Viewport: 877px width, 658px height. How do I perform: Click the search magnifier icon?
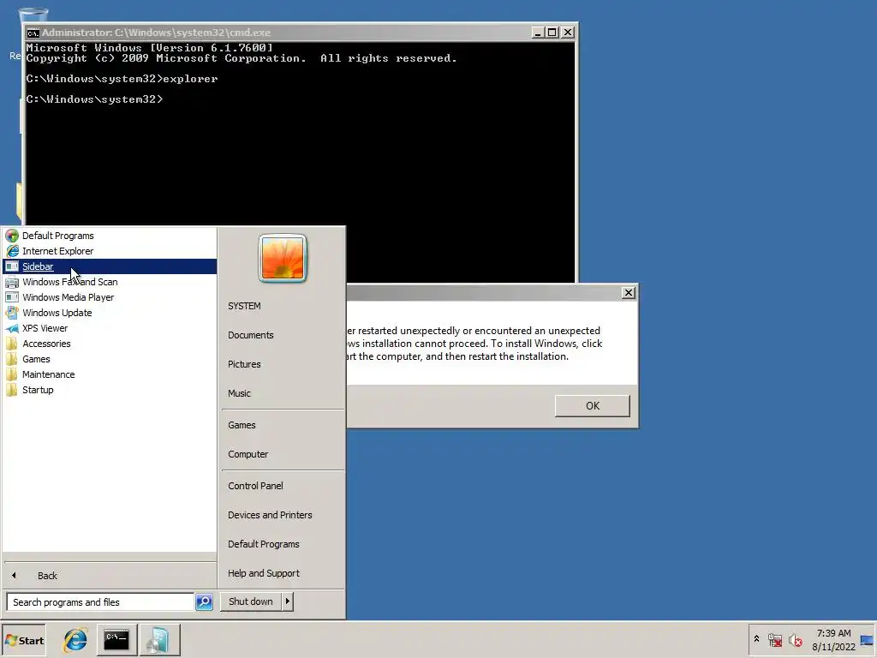[x=204, y=602]
